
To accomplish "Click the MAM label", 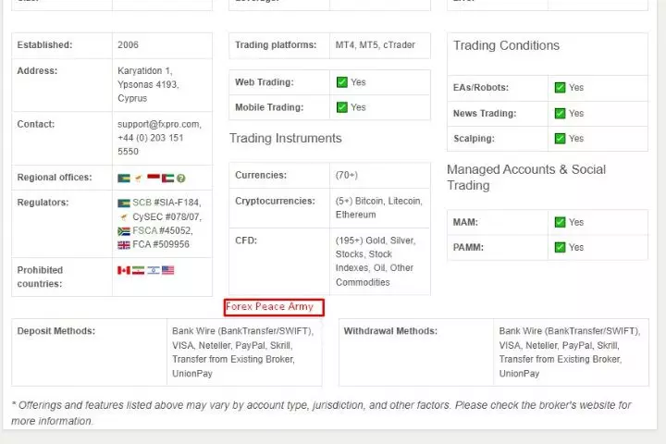I will pos(465,222).
